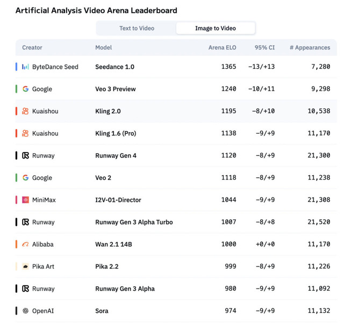Click the Google logo in Veo 2 row
The width and height of the screenshot is (344, 331).
pyautogui.click(x=25, y=178)
